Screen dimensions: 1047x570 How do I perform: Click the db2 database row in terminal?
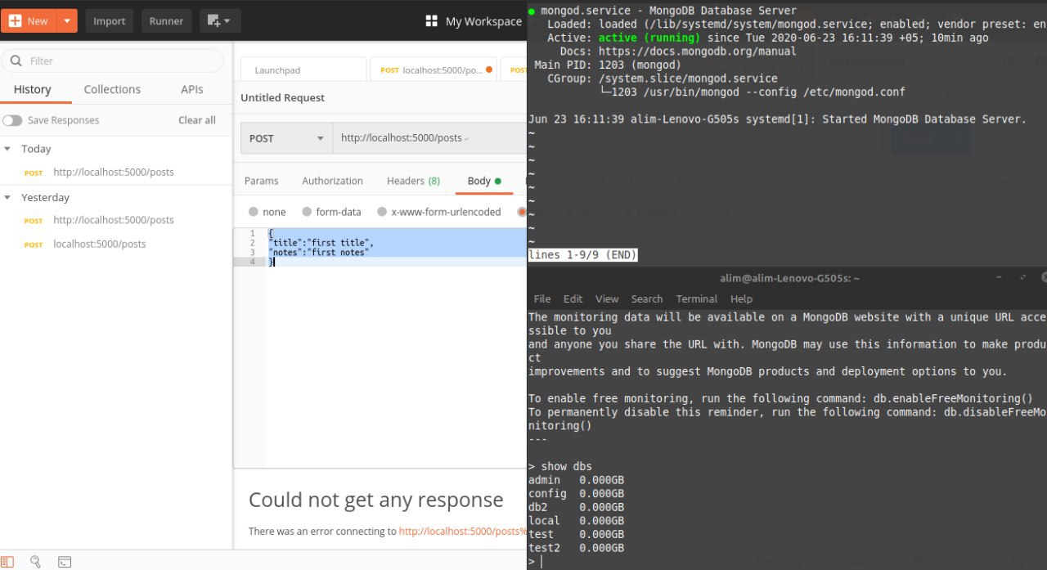[576, 507]
